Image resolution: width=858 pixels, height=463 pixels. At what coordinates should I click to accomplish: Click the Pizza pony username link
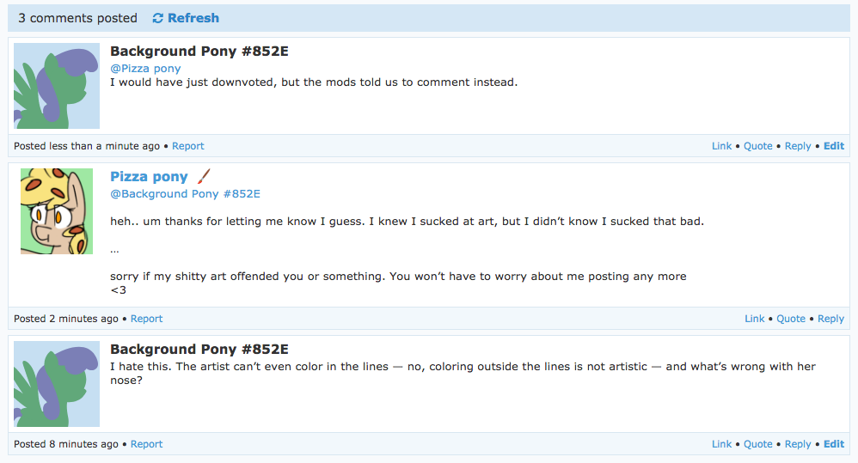[x=149, y=176]
